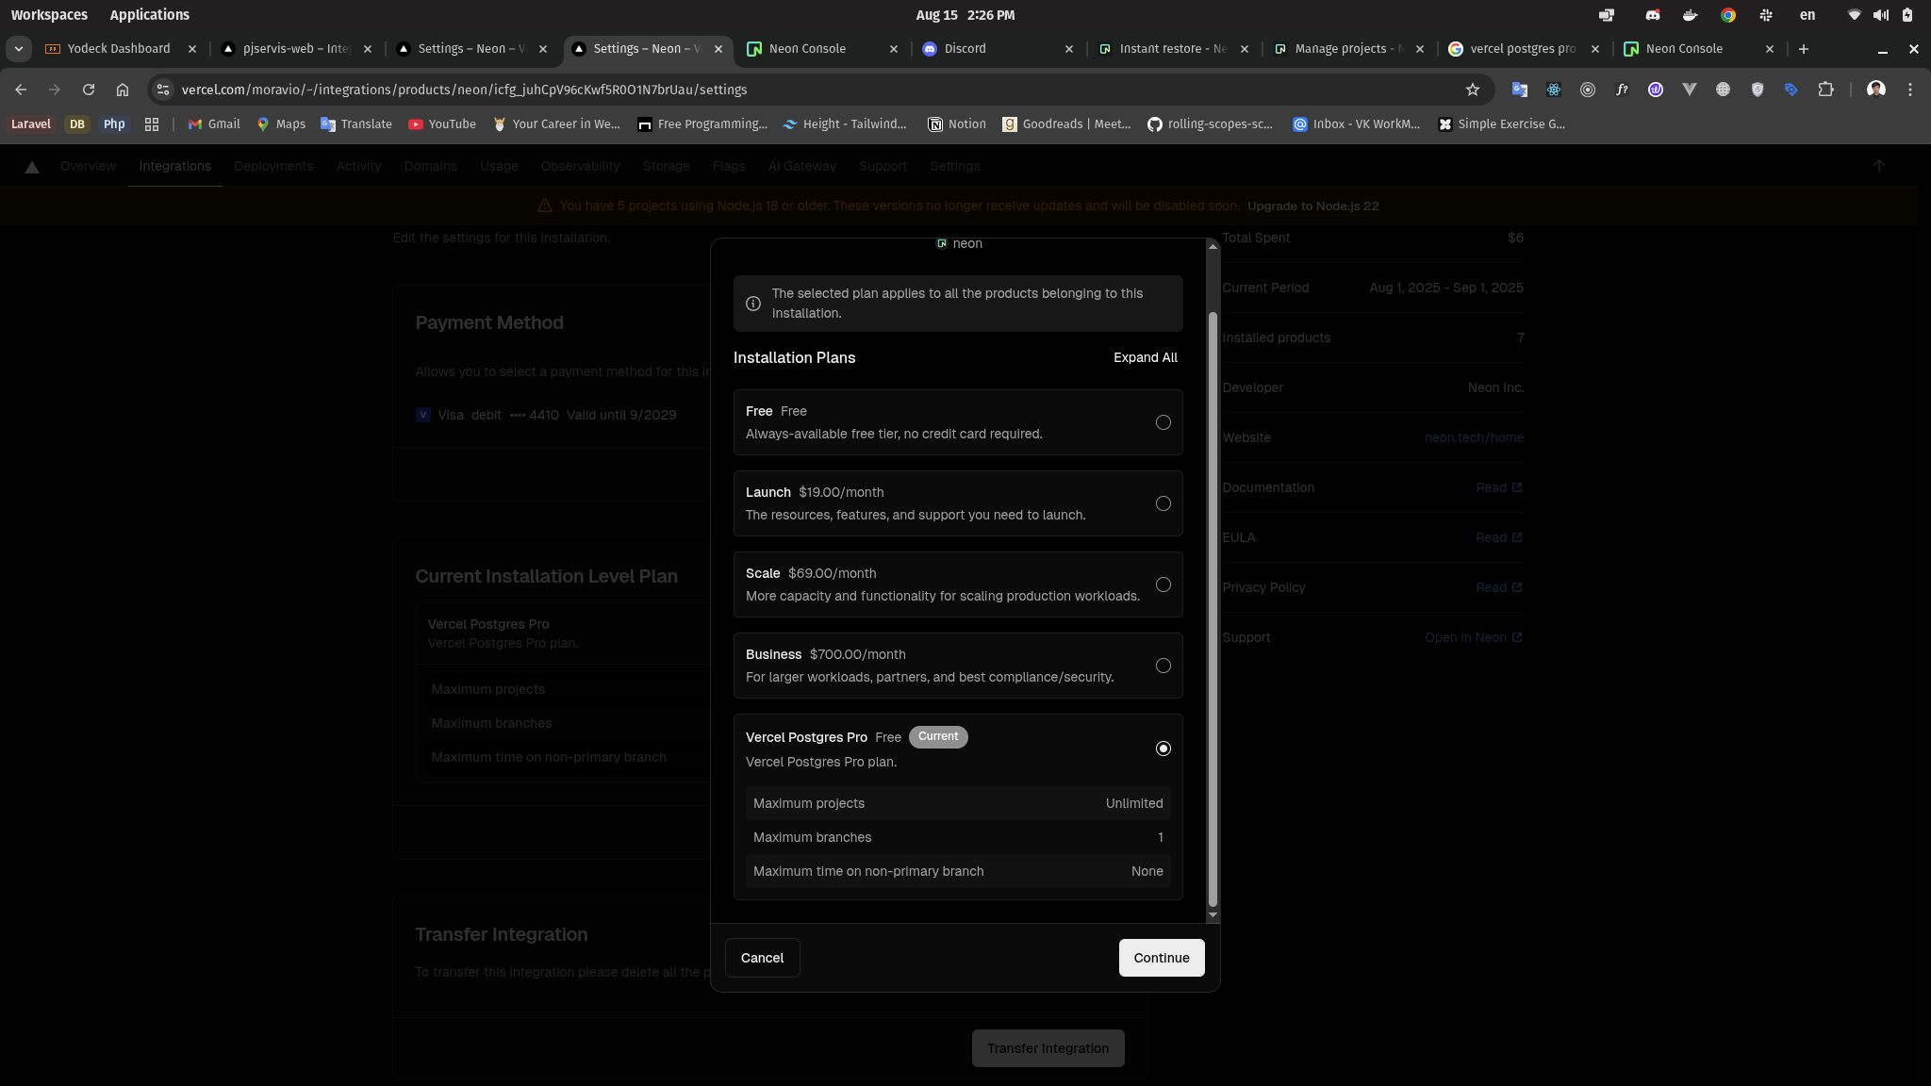Click the Discord tray icon

[1653, 15]
